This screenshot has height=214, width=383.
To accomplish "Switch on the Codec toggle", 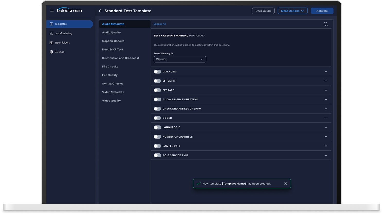I will pyautogui.click(x=157, y=118).
